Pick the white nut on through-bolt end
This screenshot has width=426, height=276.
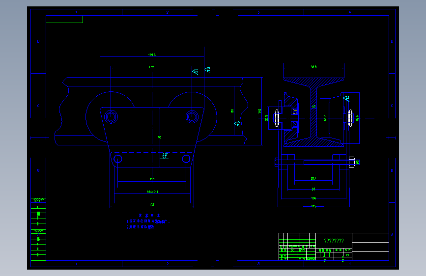351,162
